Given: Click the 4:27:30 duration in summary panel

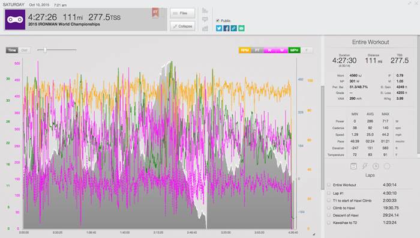Looking at the screenshot, I should 344,61.
